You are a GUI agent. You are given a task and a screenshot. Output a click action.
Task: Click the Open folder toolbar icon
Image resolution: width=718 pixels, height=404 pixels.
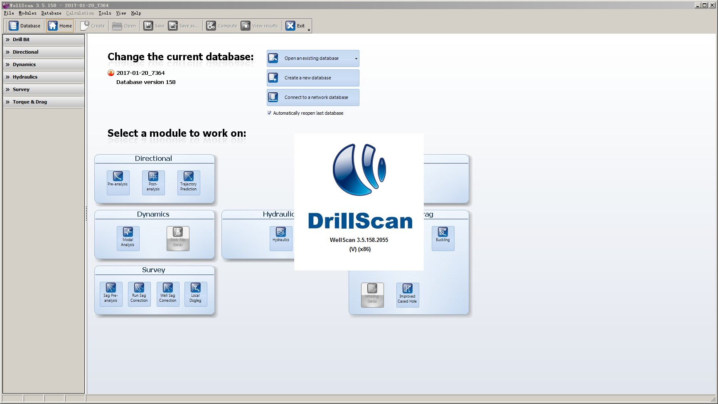tap(124, 26)
